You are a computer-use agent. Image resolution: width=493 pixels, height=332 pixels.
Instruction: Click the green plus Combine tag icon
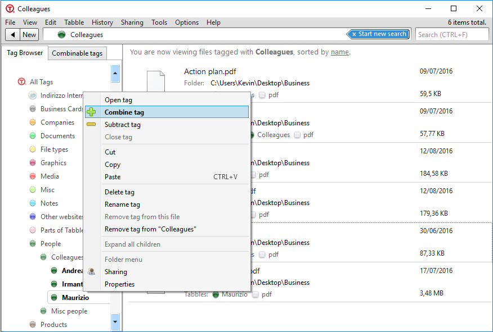[x=91, y=112]
